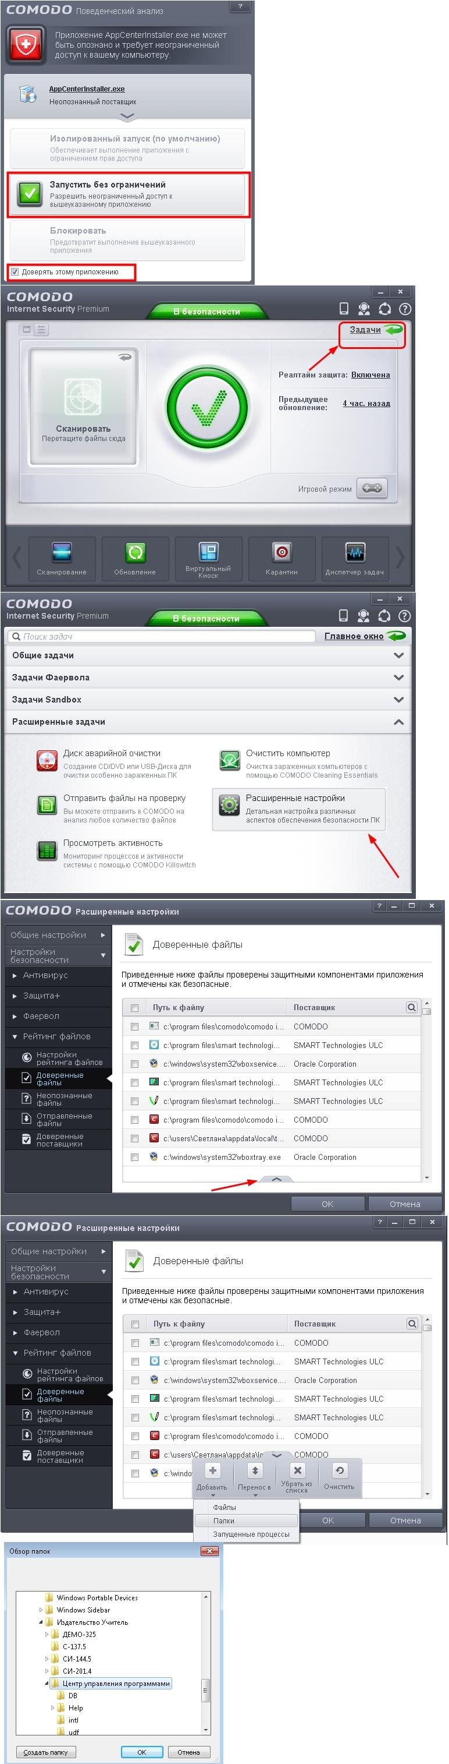449x1764 pixels.
Task: Toggle the Доверять этому приложению checkbox
Action: (x=15, y=272)
